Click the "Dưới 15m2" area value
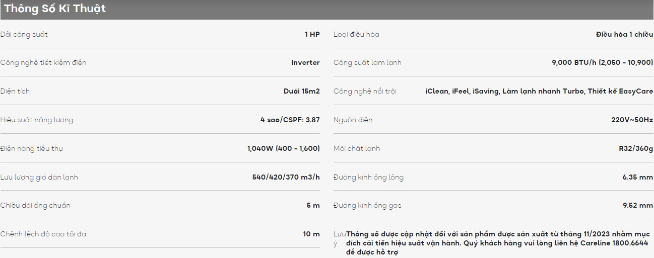 point(301,92)
